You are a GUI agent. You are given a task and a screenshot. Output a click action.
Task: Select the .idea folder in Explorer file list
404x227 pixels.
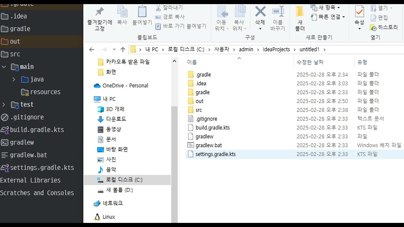click(201, 84)
